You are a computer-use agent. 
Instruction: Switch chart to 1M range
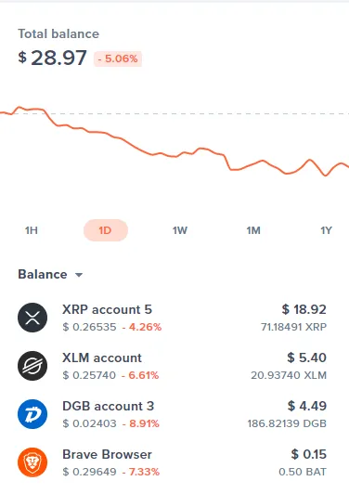click(x=253, y=230)
